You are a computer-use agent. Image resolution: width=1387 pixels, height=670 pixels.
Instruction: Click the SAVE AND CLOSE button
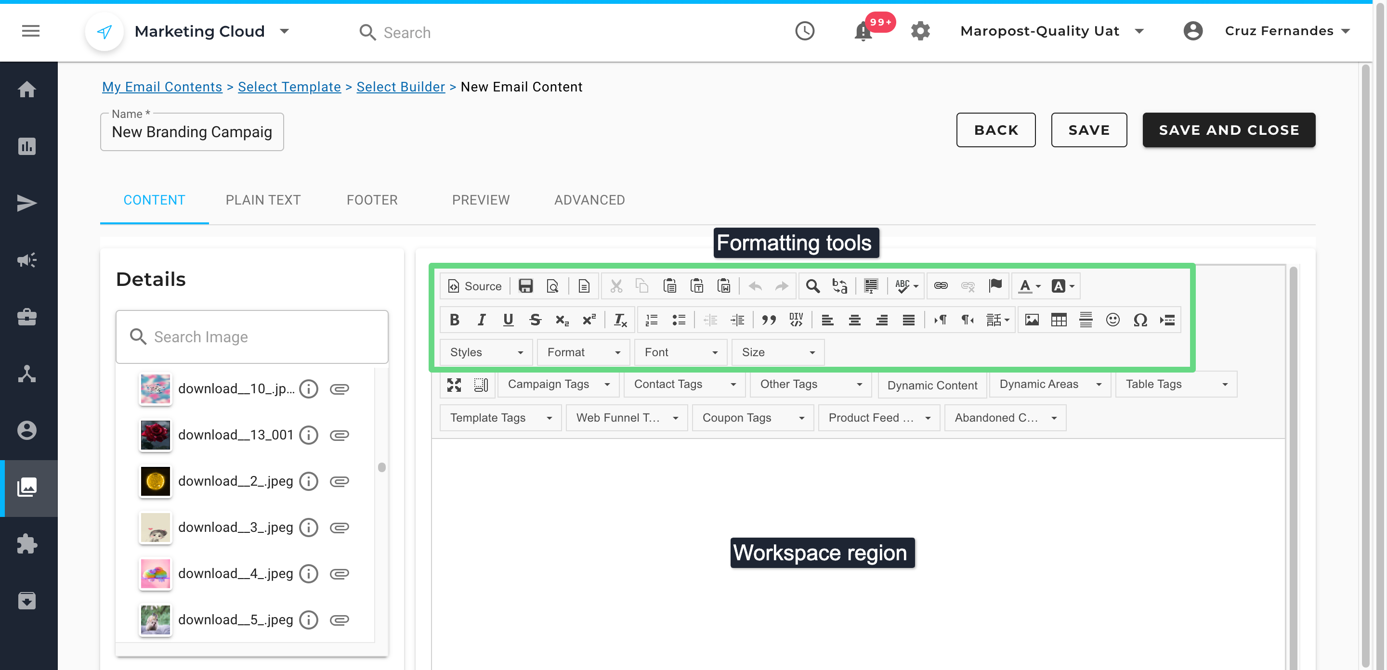1228,129
